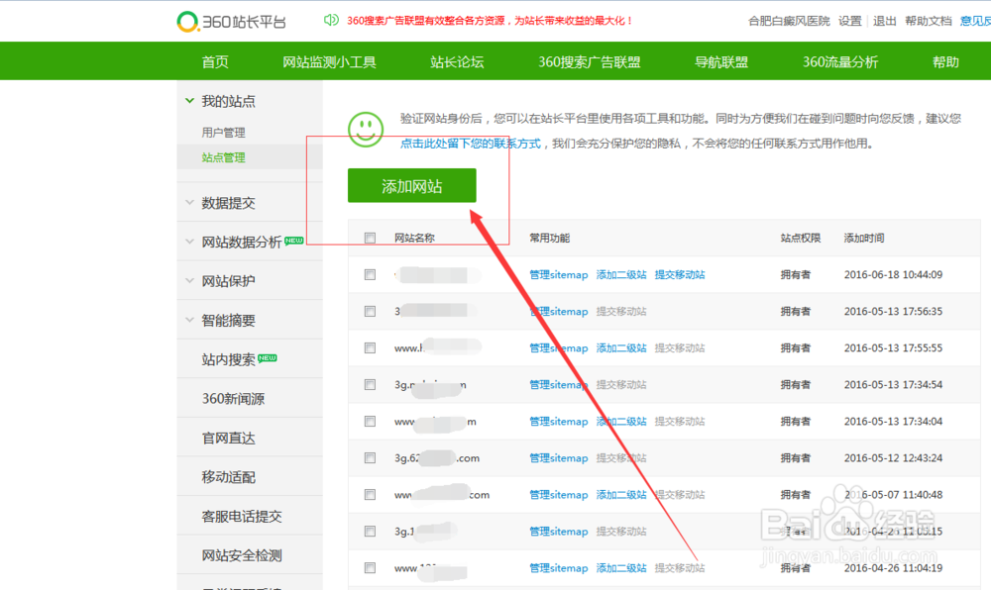
Task: Click the orange announcement speaker icon
Action: [331, 19]
